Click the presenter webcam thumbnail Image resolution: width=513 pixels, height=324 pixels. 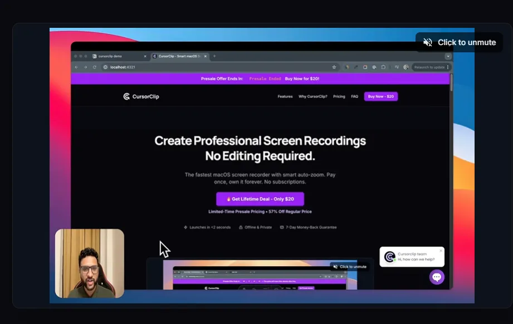[x=90, y=263]
